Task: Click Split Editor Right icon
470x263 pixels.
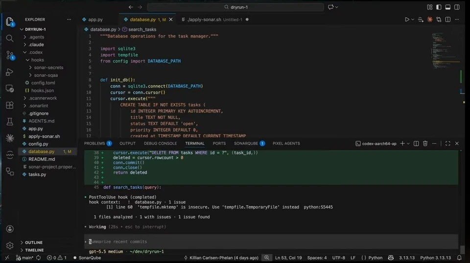Action: click(x=448, y=20)
